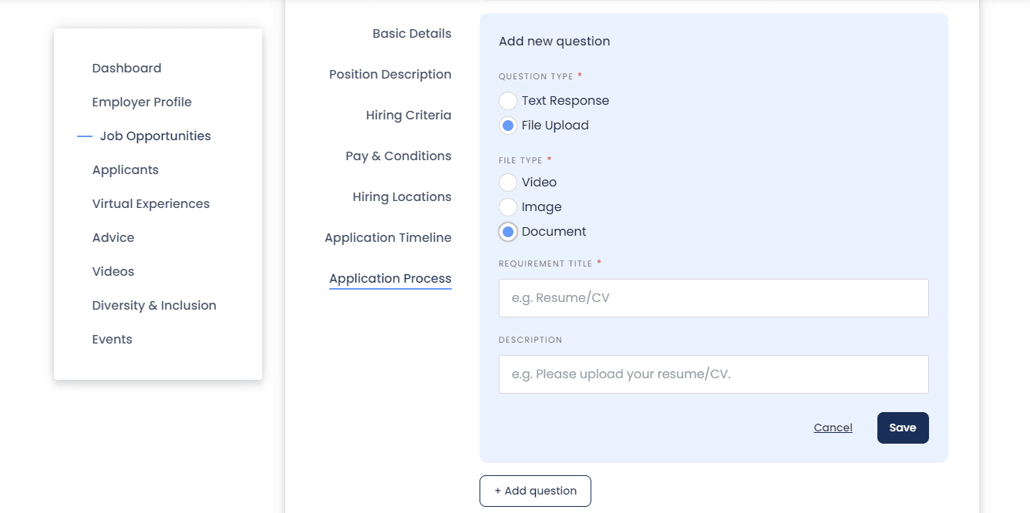Select the File Upload question type
This screenshot has height=513, width=1030.
coord(508,126)
